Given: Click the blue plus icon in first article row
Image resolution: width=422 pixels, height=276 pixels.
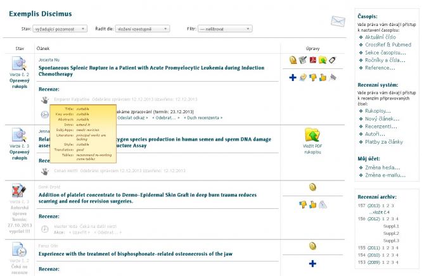Looking at the screenshot, I should (293, 77).
